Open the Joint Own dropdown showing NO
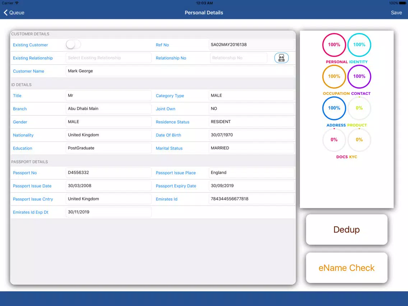 pyautogui.click(x=251, y=108)
